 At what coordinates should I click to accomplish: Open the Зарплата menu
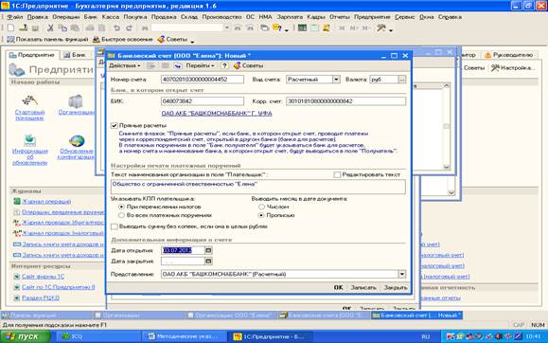290,17
